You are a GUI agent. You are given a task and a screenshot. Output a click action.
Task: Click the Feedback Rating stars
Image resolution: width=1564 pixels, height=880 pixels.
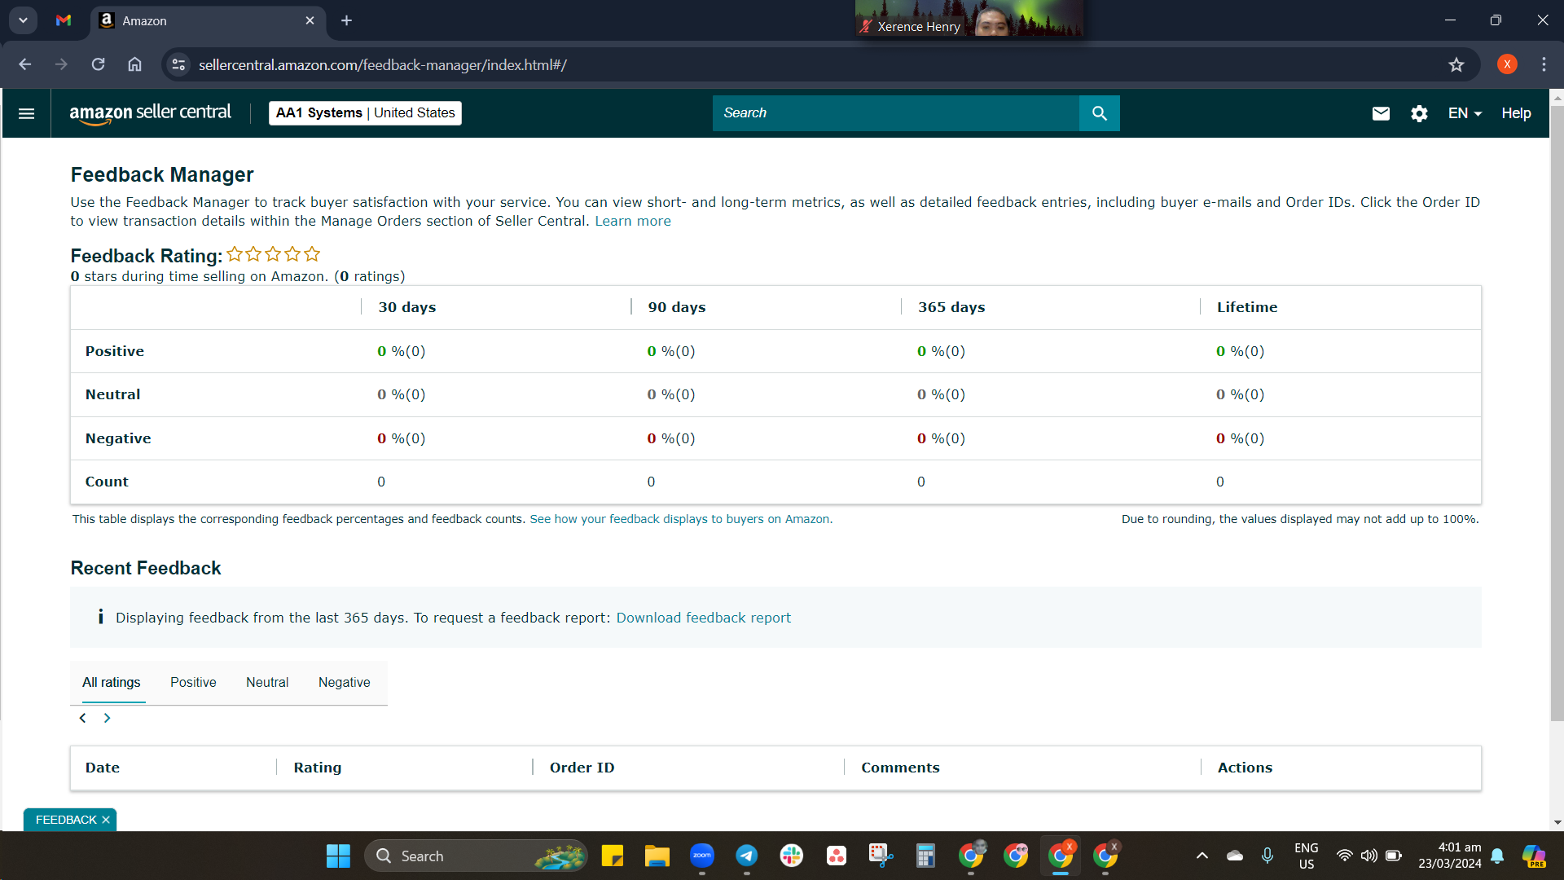(273, 254)
